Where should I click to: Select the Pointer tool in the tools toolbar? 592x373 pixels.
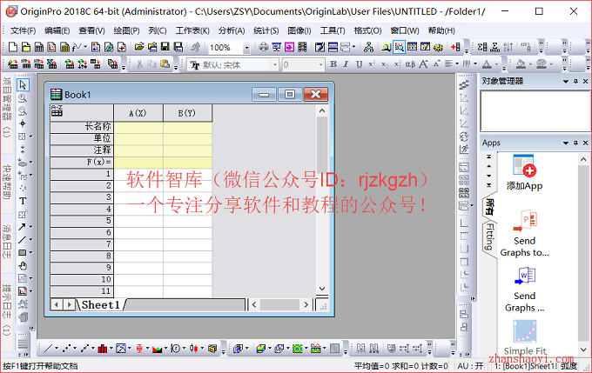coord(23,85)
